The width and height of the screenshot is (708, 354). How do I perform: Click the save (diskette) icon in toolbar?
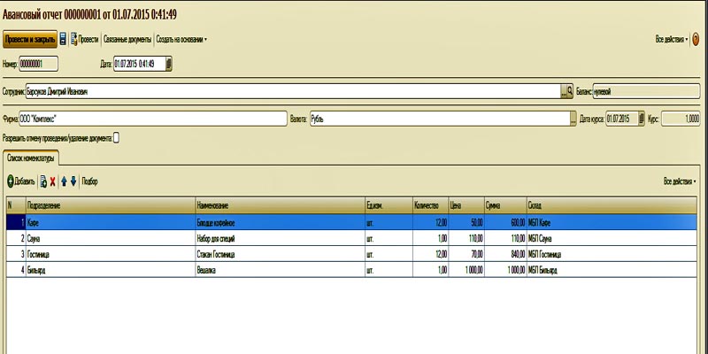point(64,40)
